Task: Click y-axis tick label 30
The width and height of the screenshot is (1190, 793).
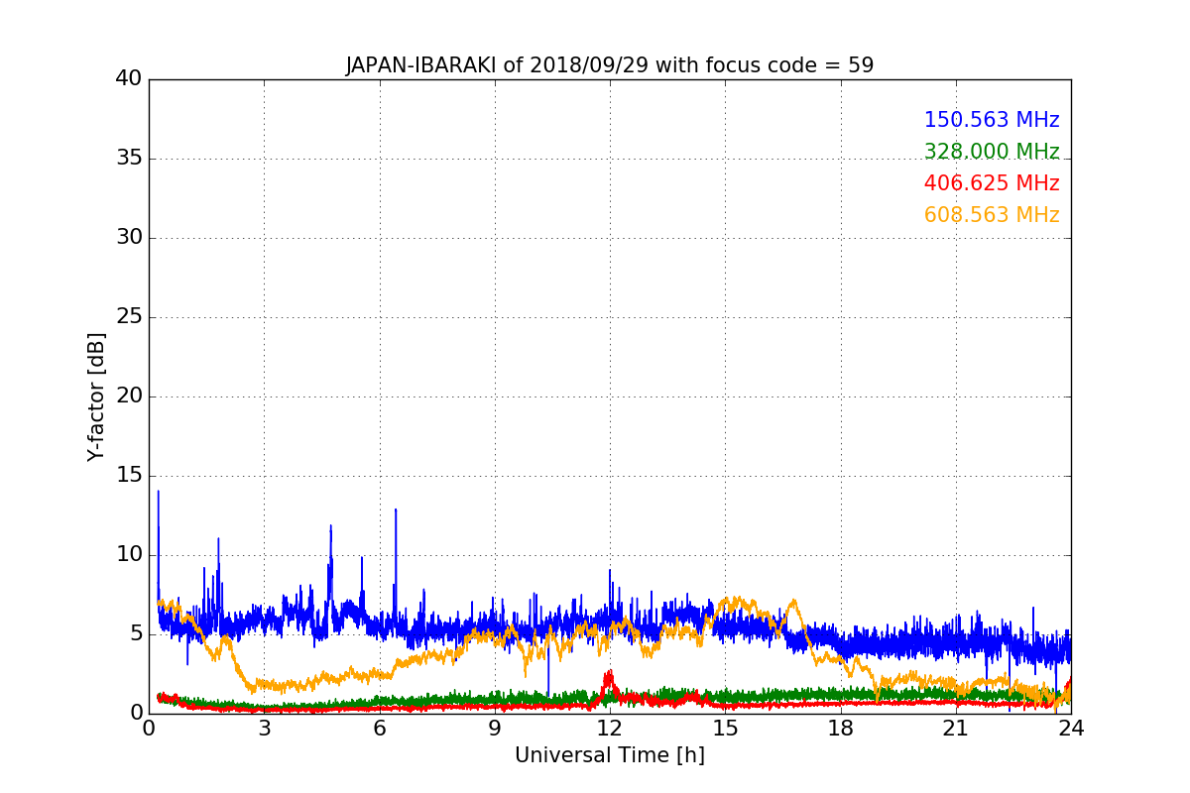Action: point(129,238)
